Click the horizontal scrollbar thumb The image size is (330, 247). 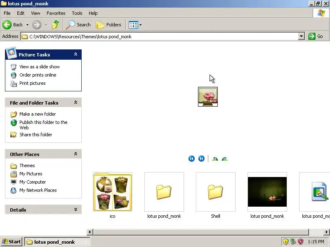click(x=201, y=232)
